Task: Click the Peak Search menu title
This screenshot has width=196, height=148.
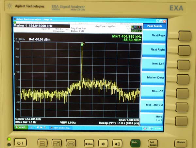Action: [x=155, y=26]
